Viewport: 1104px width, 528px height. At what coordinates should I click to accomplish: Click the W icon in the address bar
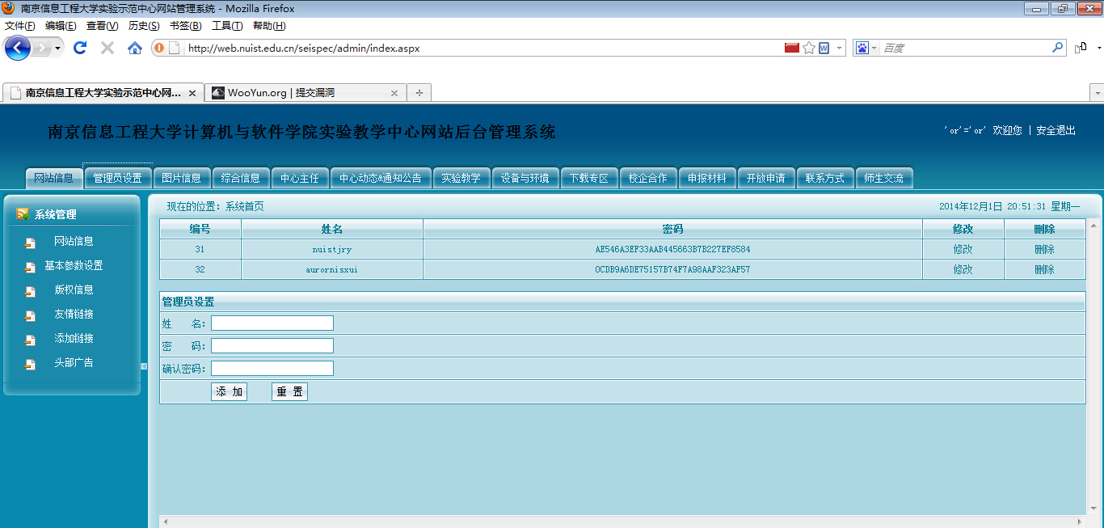824,48
